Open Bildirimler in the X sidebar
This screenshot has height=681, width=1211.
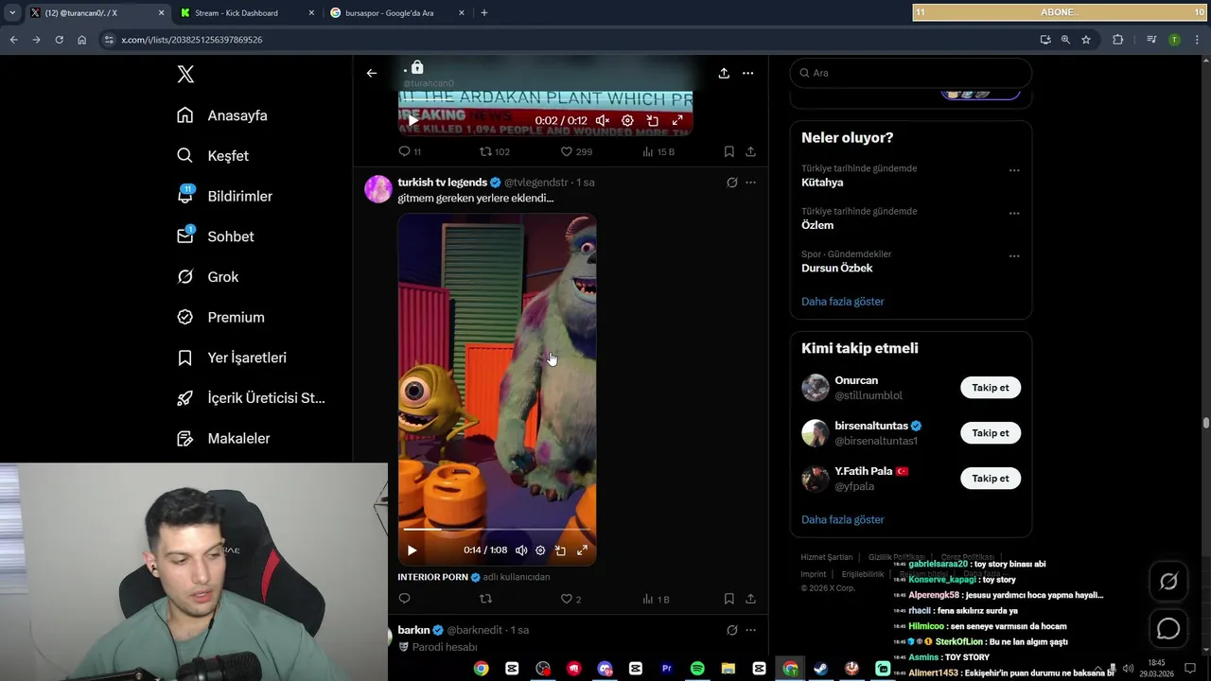pos(224,196)
